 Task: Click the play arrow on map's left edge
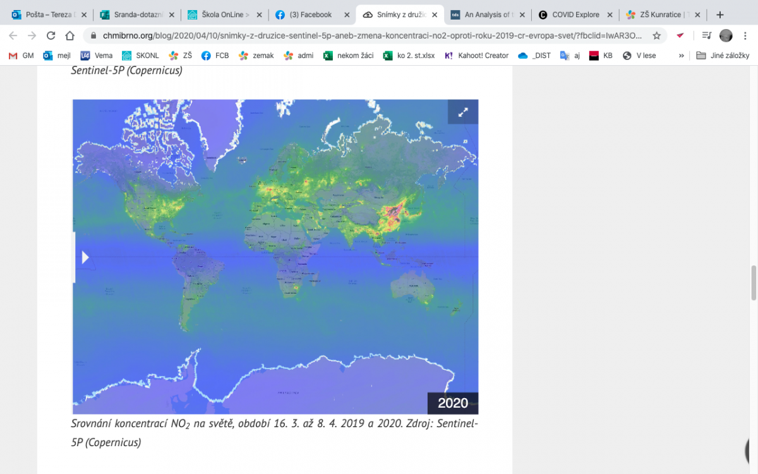point(85,257)
